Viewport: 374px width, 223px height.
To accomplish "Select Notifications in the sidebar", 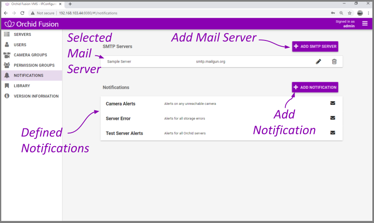I will pos(32,76).
